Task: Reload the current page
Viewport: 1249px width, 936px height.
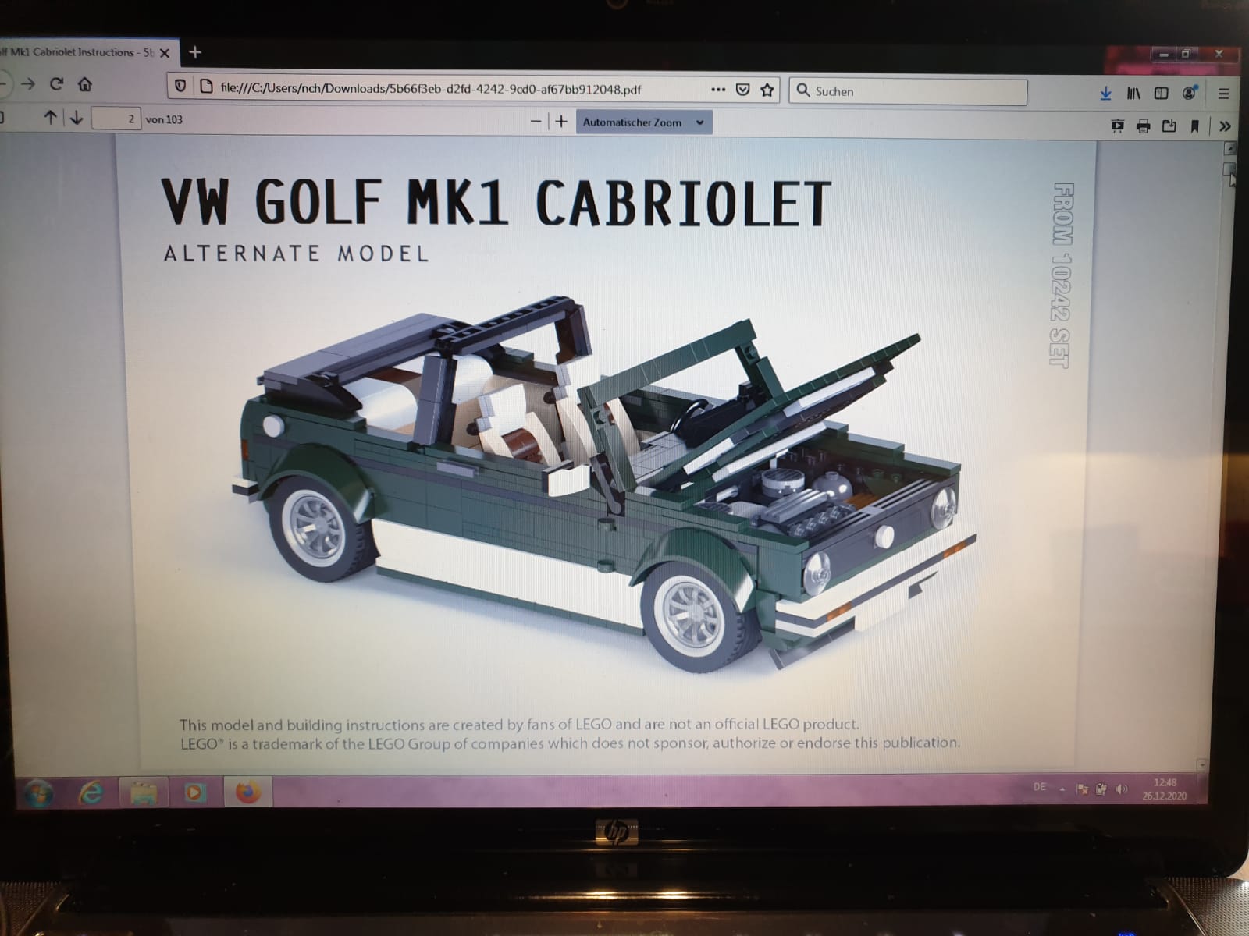Action: point(56,83)
